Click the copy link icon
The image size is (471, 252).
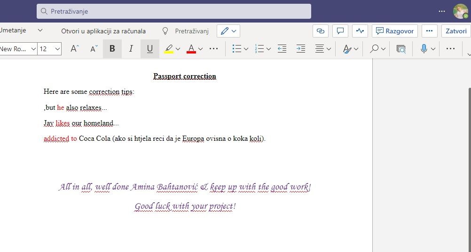pyautogui.click(x=321, y=31)
